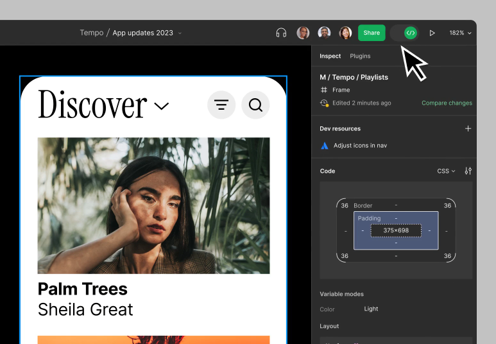Screen dimensions: 496x344
Task: Click the Edited 2 minutes ago text
Action: click(361, 103)
